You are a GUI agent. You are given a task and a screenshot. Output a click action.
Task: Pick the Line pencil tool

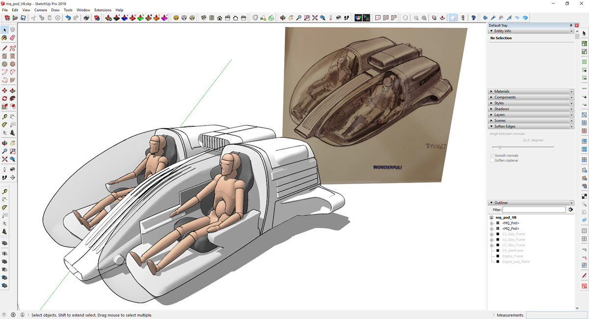[x=4, y=48]
